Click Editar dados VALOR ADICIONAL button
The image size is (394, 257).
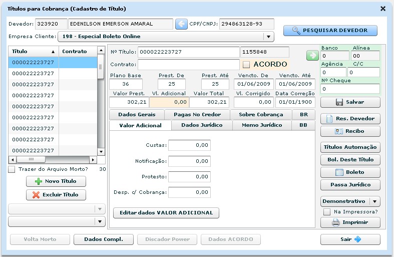tap(166, 213)
